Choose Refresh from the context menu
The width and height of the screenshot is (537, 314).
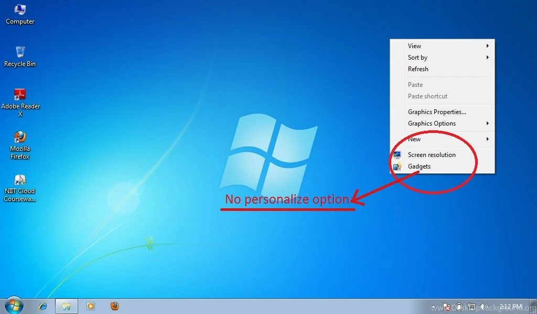(418, 69)
